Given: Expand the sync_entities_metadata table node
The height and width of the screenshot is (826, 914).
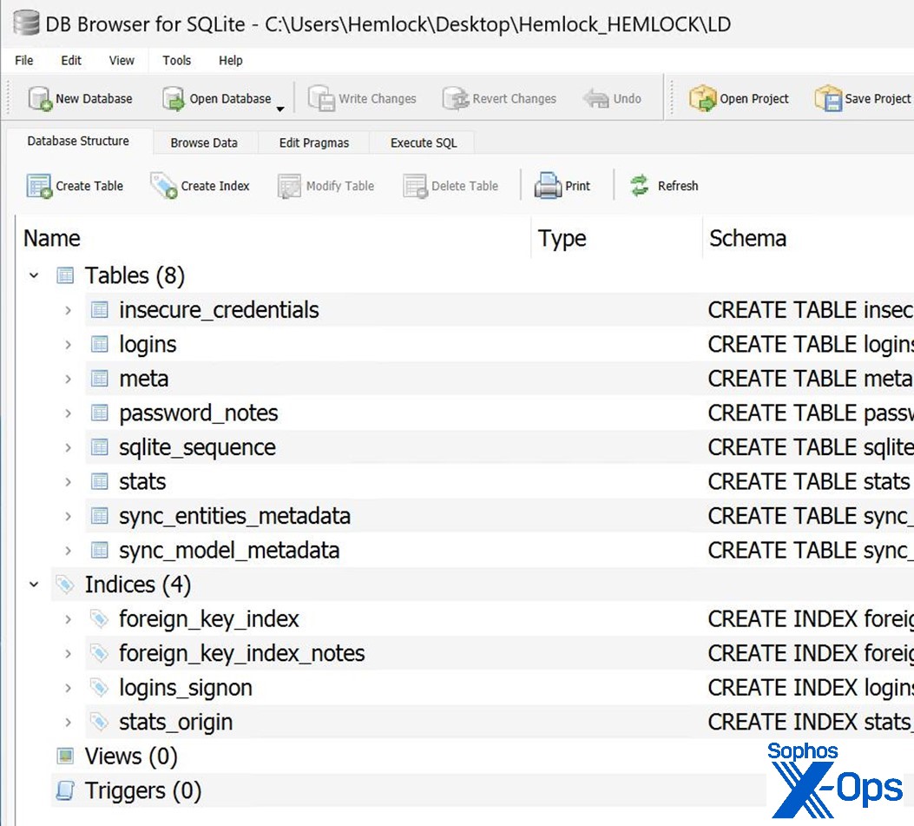Looking at the screenshot, I should tap(69, 517).
